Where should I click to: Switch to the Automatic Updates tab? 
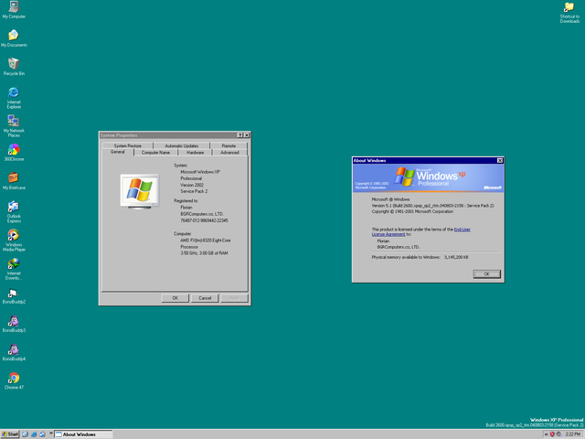(182, 145)
